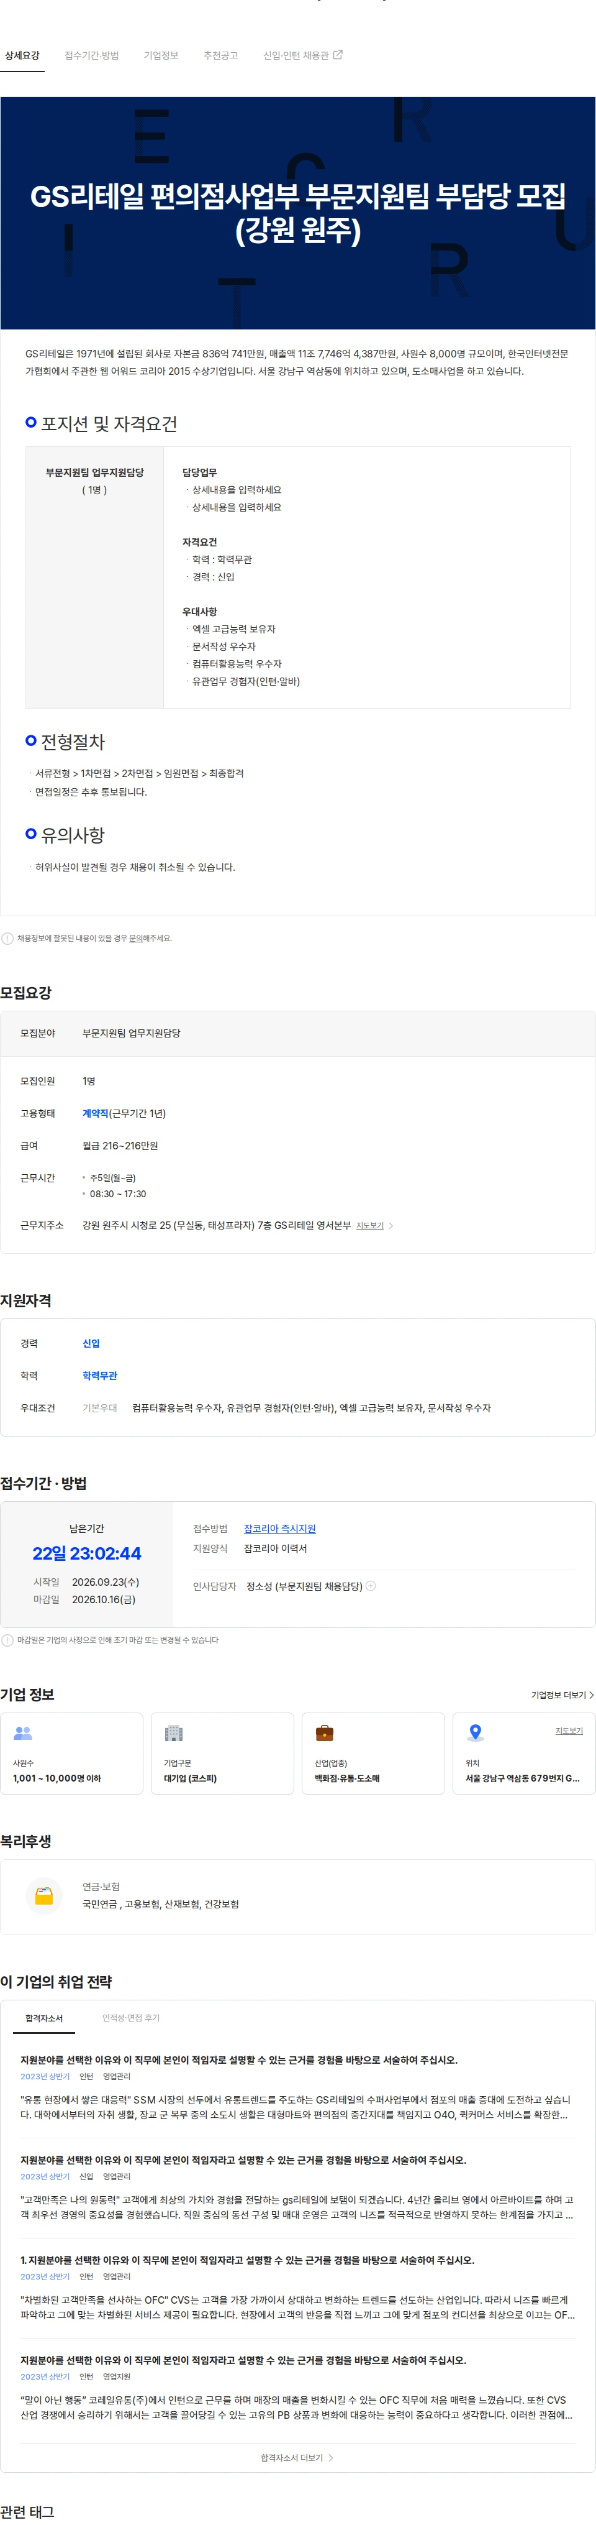Screen dimensions: 596x2525
Task: Click the GS리테일 recruitment banner image
Action: 297,213
